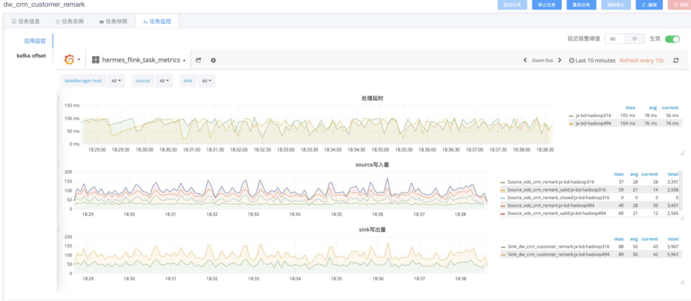This screenshot has height=301, width=691.
Task: Open the Last 10 minutes time picker
Action: [x=592, y=60]
